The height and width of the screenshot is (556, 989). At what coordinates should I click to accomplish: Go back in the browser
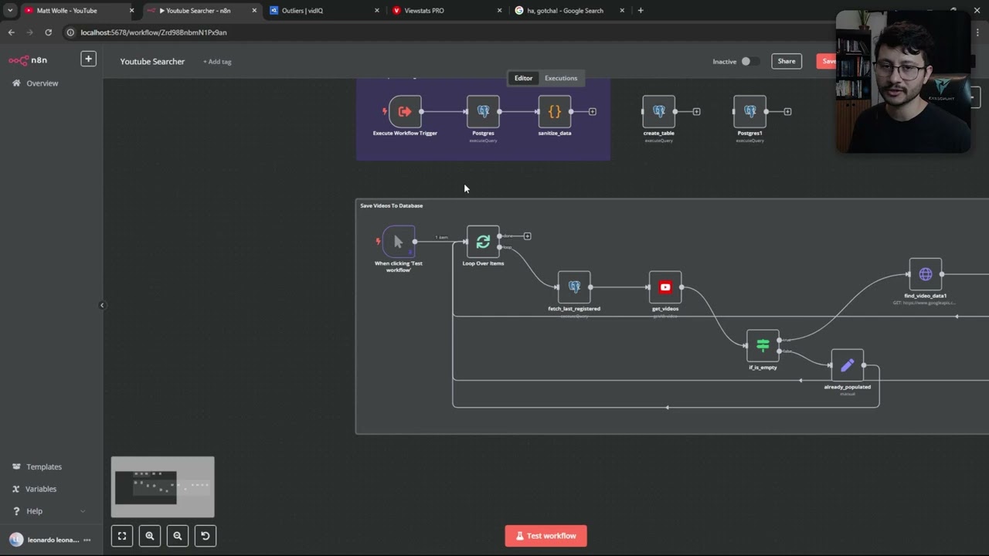click(11, 32)
